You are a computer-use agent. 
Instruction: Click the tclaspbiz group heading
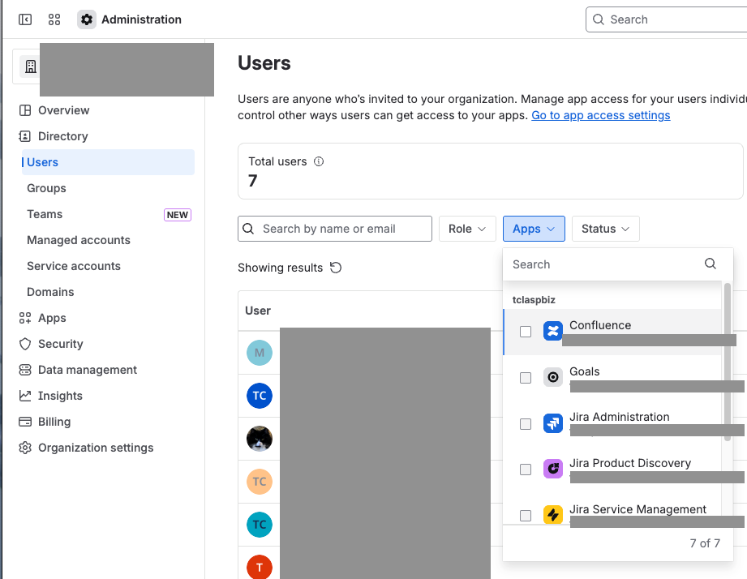coord(534,300)
